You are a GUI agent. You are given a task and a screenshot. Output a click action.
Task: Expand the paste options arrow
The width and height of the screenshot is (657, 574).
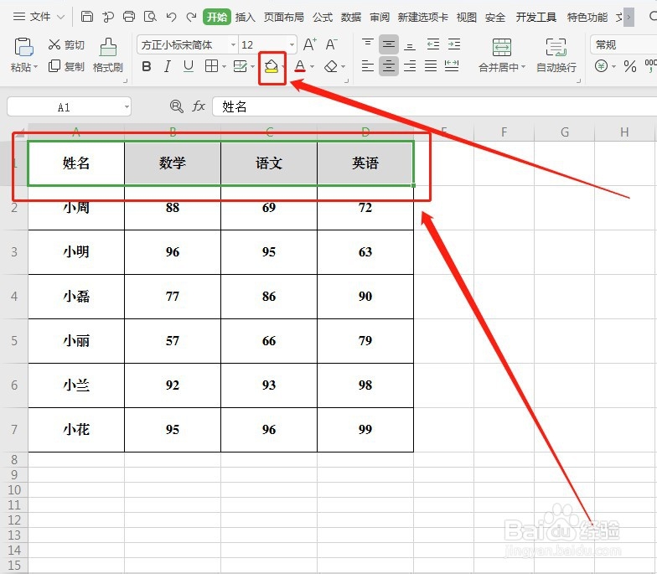click(x=35, y=67)
